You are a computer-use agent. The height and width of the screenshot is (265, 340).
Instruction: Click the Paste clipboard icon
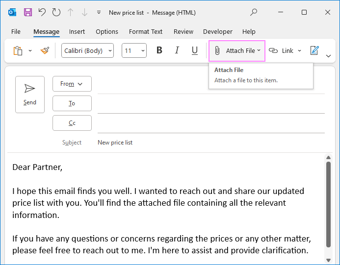coord(18,50)
